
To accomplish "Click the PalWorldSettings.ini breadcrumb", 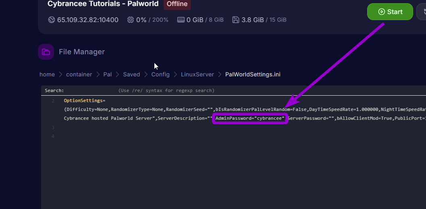I will [253, 74].
